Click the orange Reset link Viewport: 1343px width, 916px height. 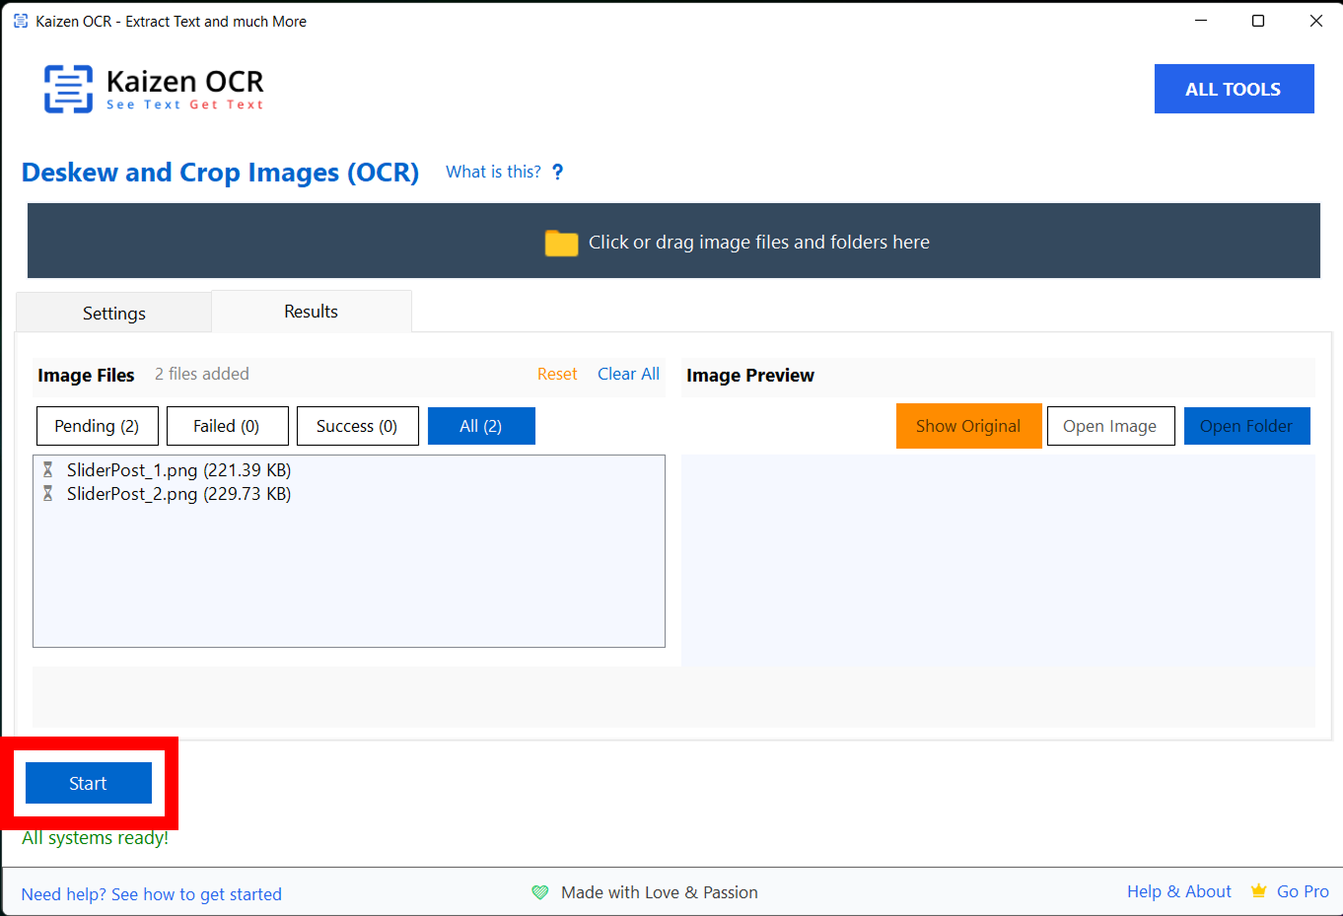pyautogui.click(x=557, y=374)
